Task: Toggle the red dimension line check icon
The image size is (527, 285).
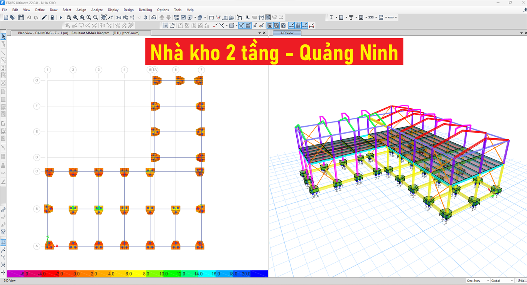Action: (311, 25)
